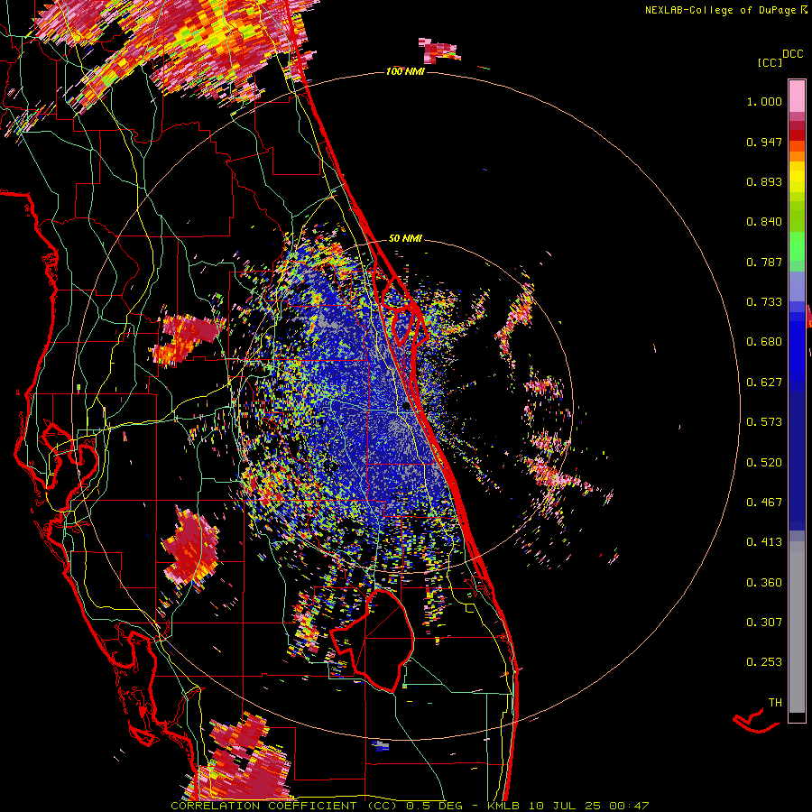Click the 0.360 scale value
The height and width of the screenshot is (812, 812).
coord(764,583)
